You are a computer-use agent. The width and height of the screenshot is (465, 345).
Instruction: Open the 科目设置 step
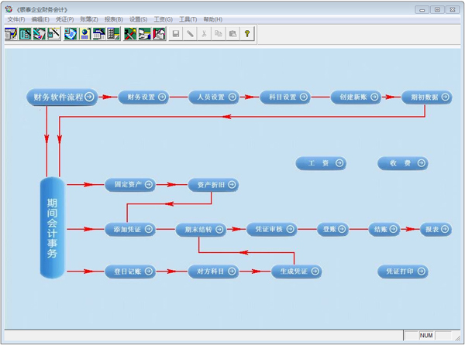click(284, 97)
